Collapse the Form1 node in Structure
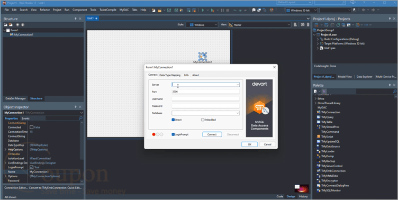 [x=5, y=30]
